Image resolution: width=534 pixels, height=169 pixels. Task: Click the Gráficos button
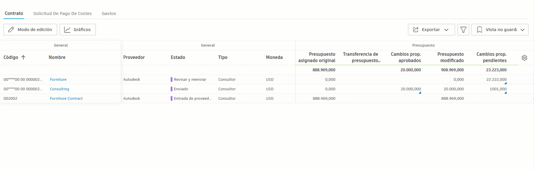tap(77, 29)
